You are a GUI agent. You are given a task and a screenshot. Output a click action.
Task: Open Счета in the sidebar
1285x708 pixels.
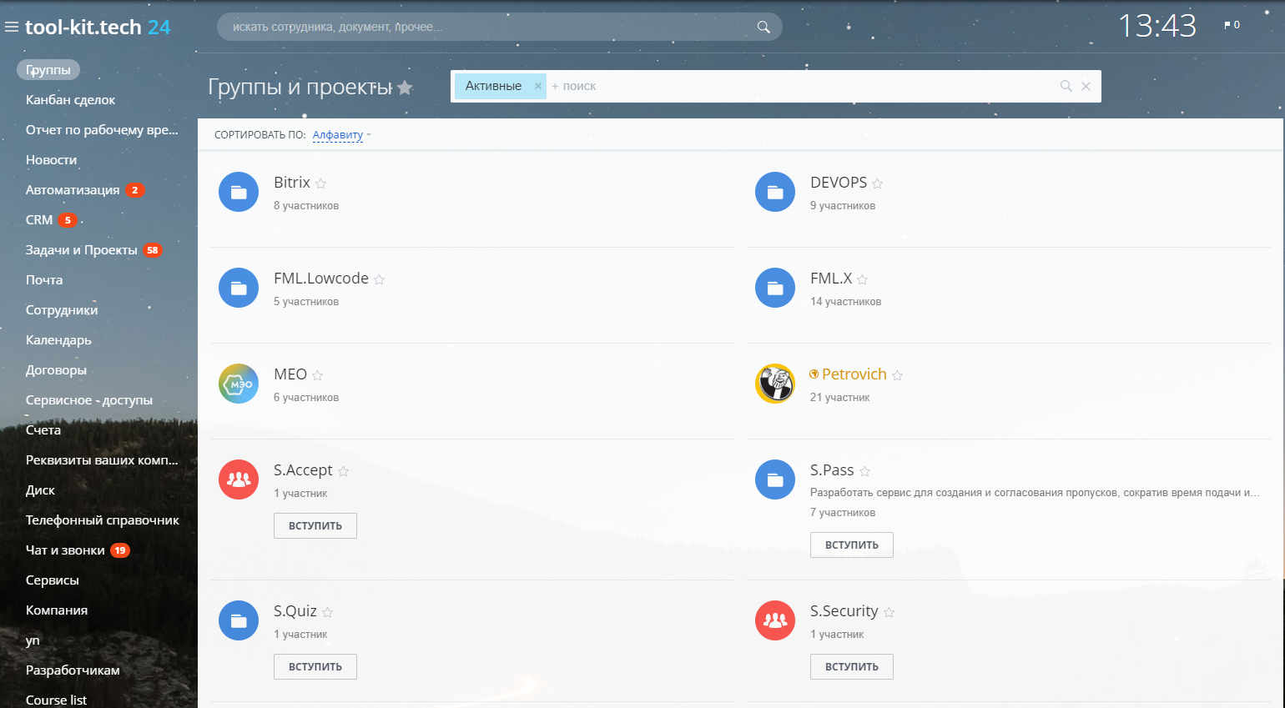(x=43, y=430)
